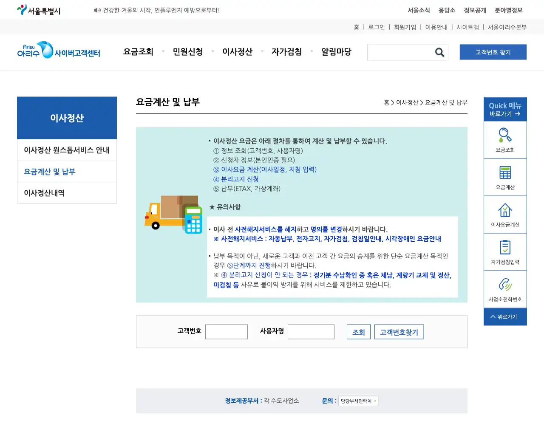The width and height of the screenshot is (544, 435).
Task: Click the 고객번호 input field
Action: point(227,331)
